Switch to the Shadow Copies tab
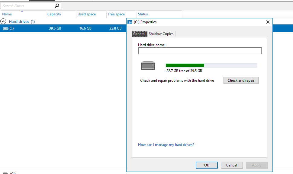This screenshot has height=174, width=293. click(161, 34)
